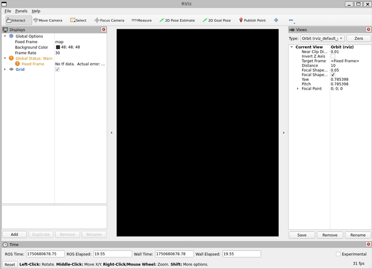The width and height of the screenshot is (372, 269).
Task: Close the Time panel
Action: pyautogui.click(x=369, y=244)
